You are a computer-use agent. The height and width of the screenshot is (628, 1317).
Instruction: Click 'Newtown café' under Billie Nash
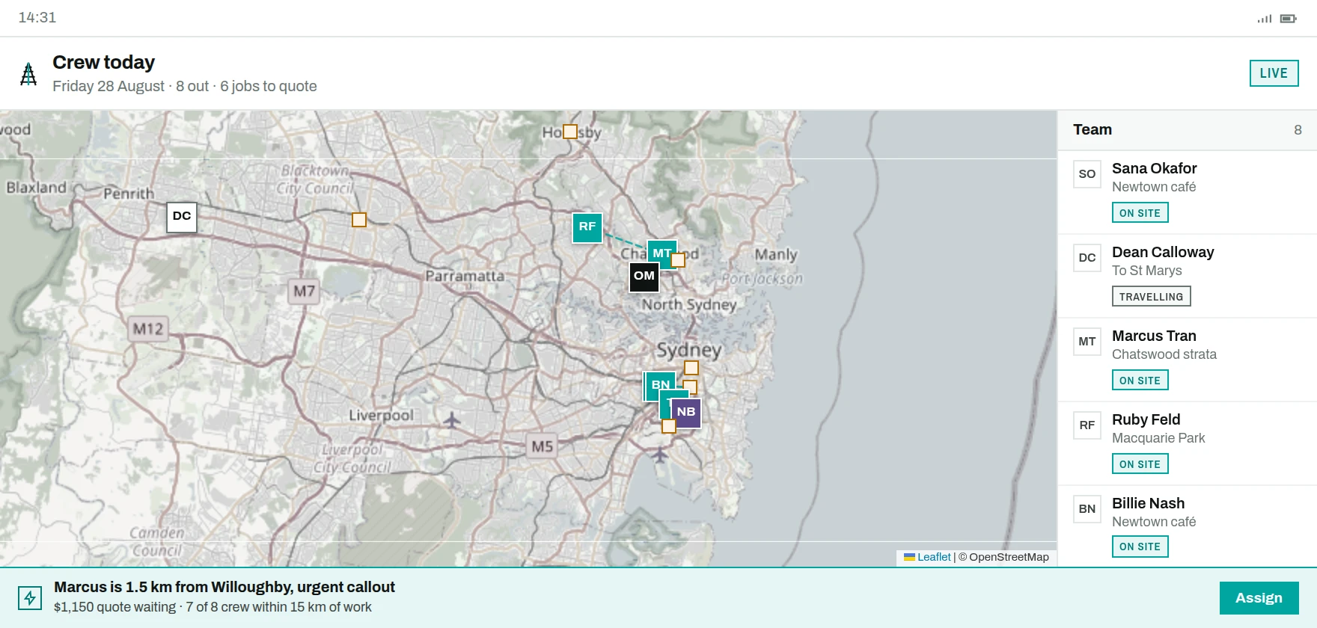click(1154, 522)
